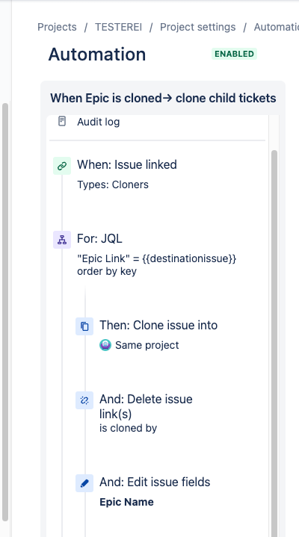Click the rule panel's vertical scrollbar

pyautogui.click(x=274, y=343)
